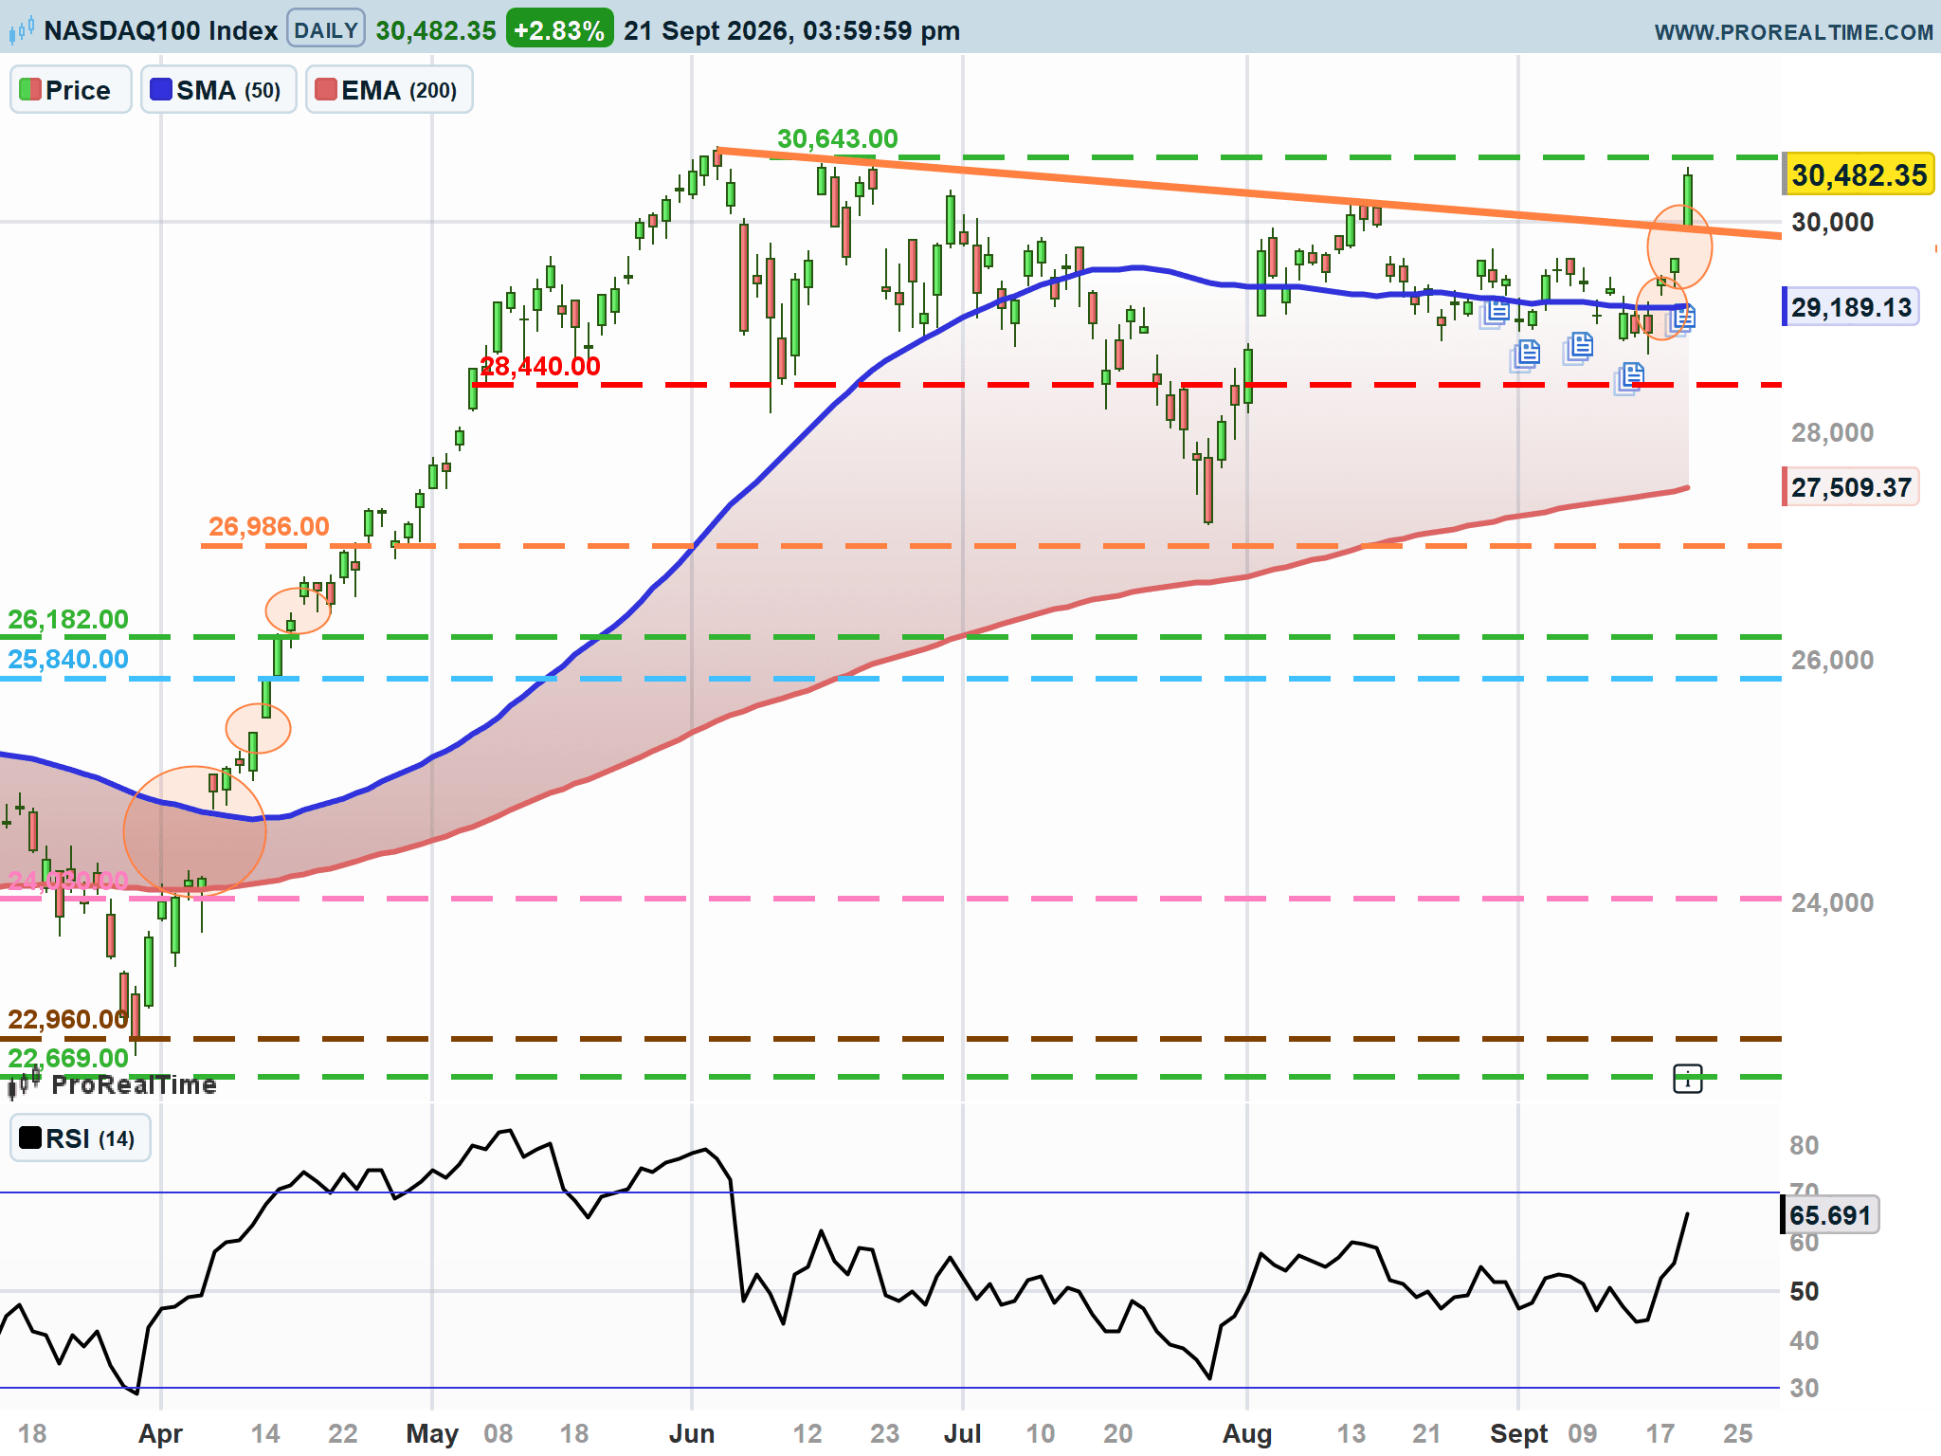The image size is (1941, 1456).
Task: Click the blue 25,840.00 level label
Action: pos(68,660)
